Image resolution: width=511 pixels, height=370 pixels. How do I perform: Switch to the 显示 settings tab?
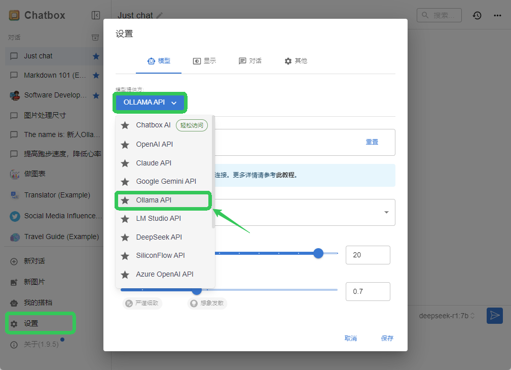pos(204,61)
